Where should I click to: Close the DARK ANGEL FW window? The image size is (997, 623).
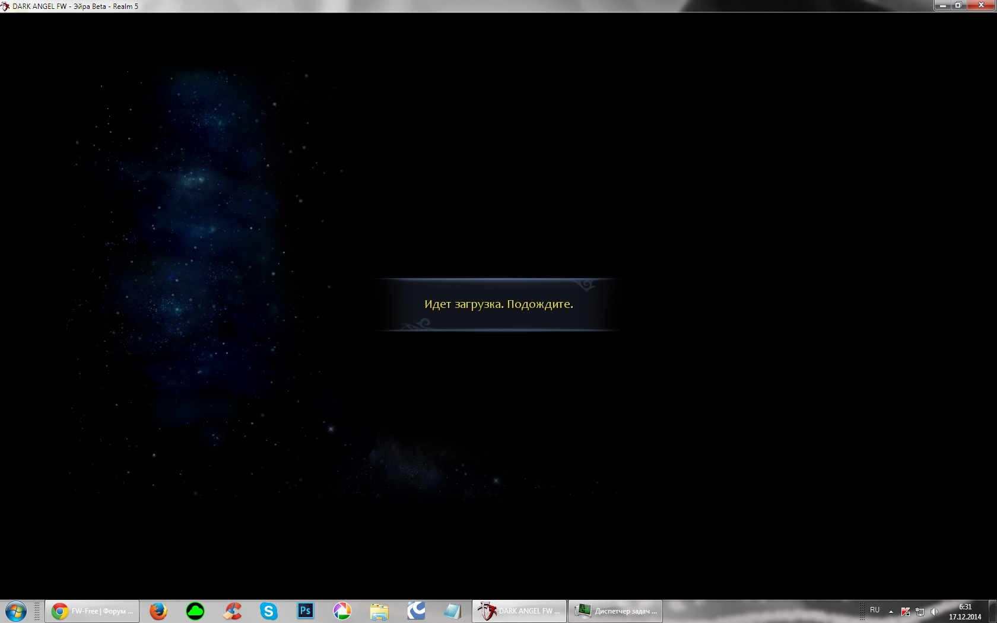[x=981, y=5]
